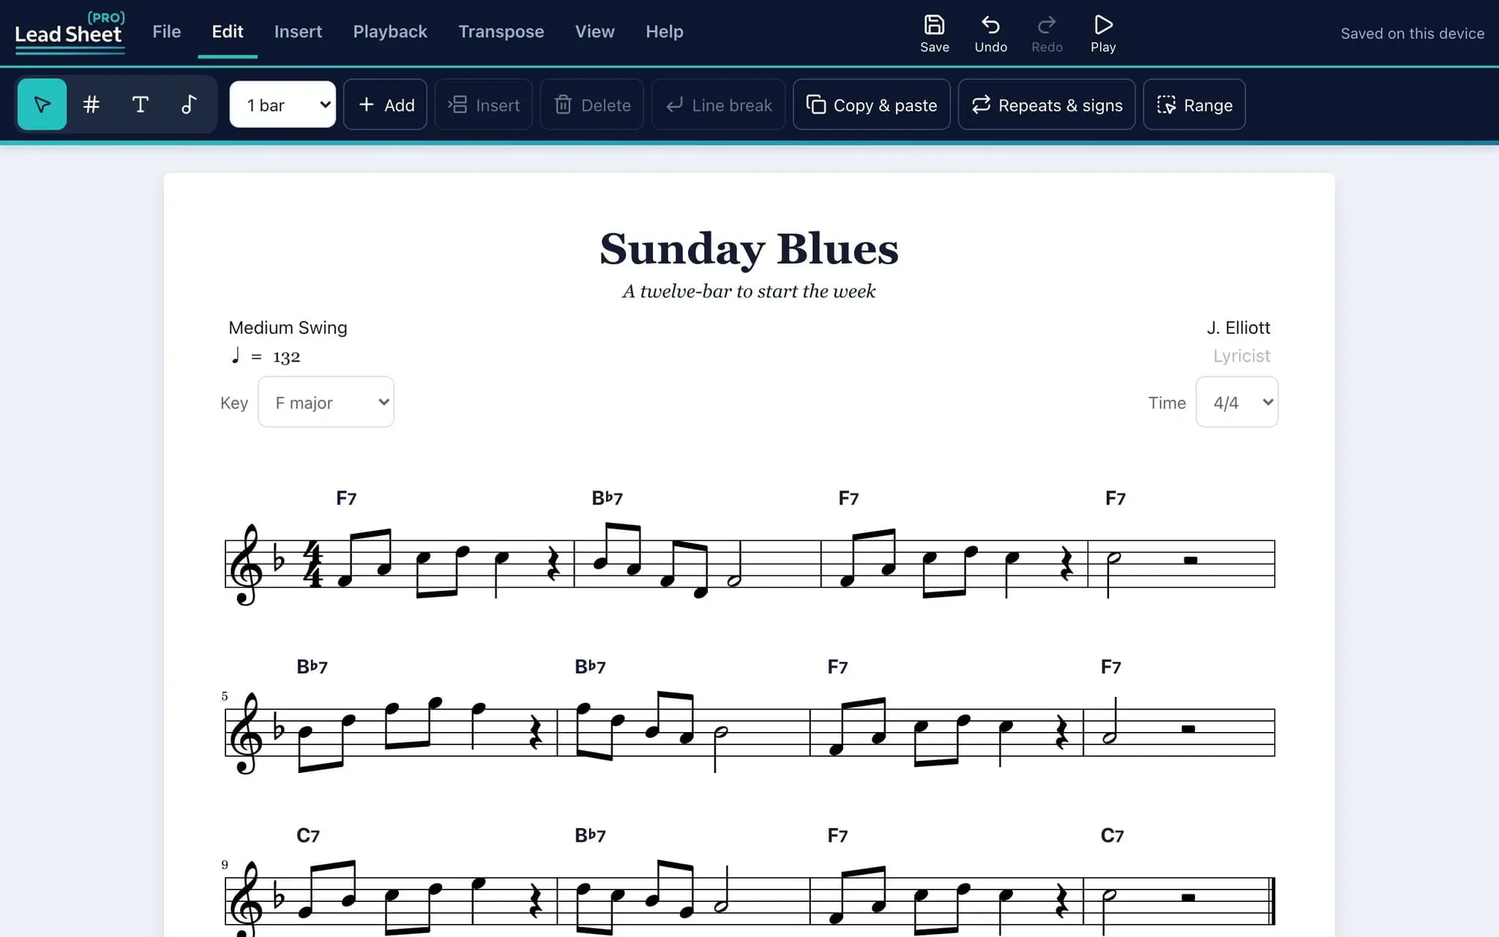Click the Sunday Blues title
Screen dimensions: 1499x937
coord(749,249)
